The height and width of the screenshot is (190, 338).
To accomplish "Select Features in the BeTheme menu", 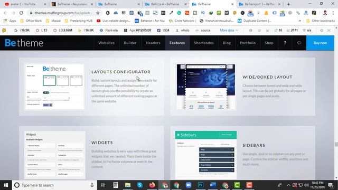I will point(177,43).
